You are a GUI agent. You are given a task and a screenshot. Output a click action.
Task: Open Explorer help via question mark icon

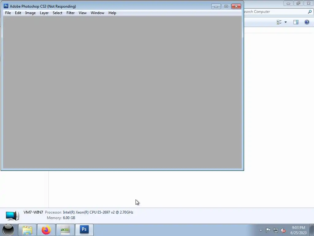coord(307,22)
